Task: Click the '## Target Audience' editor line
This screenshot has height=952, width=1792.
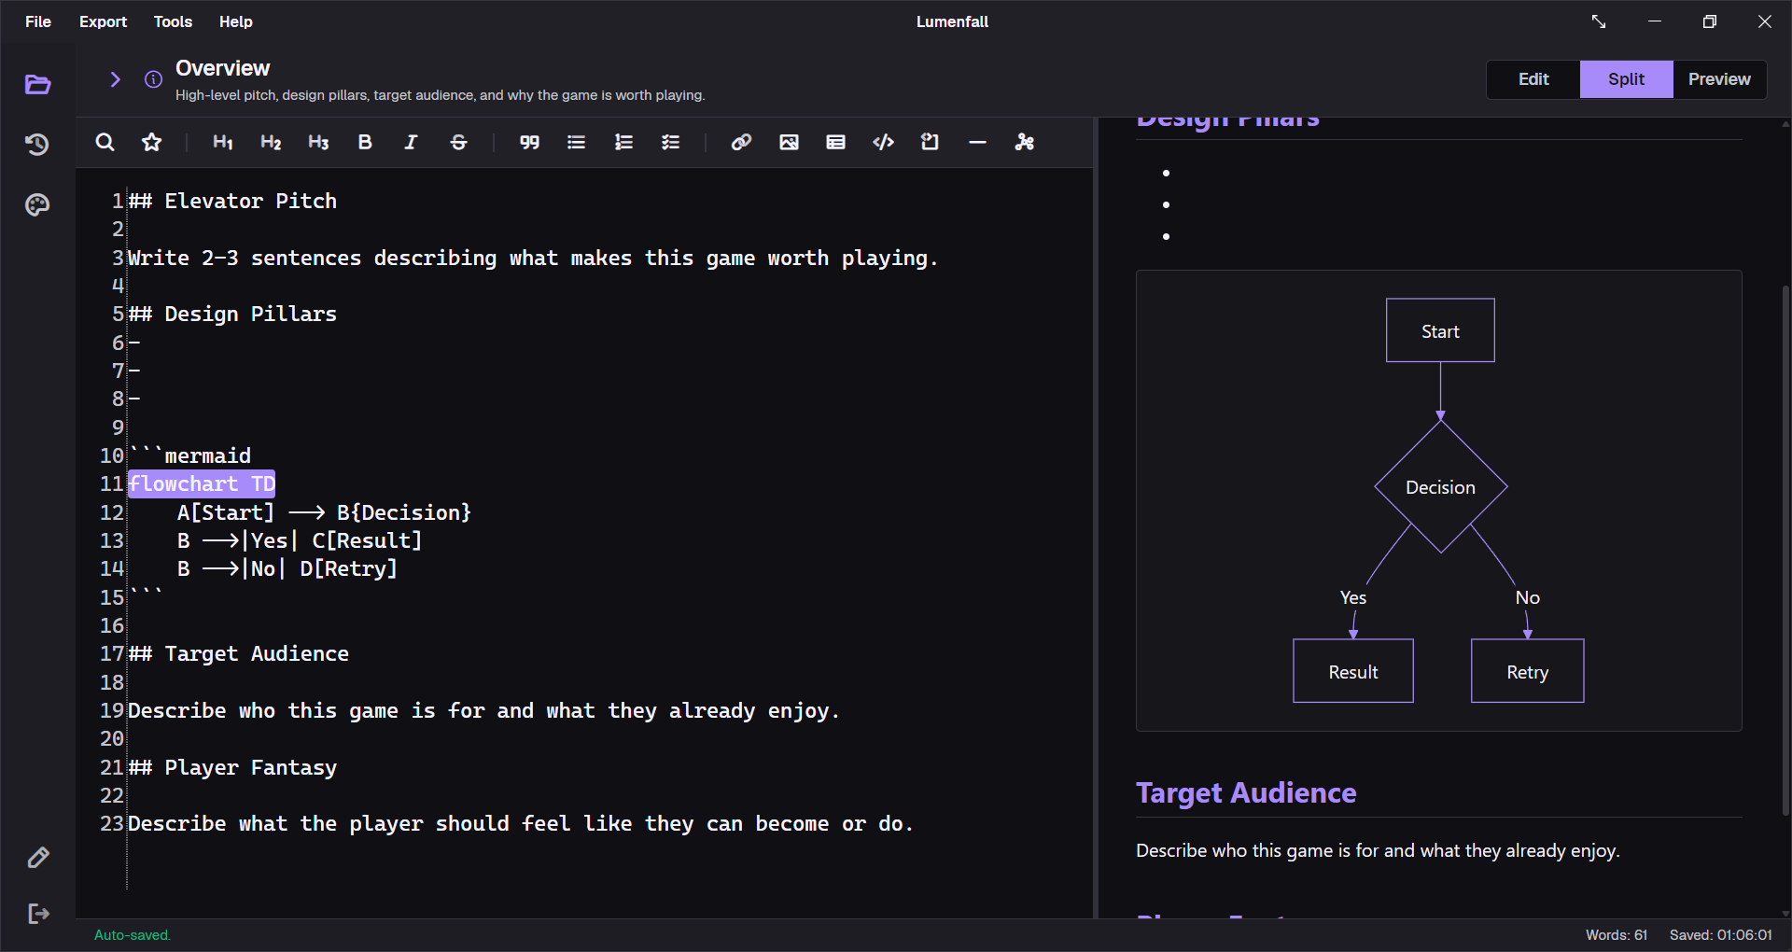Action: [x=239, y=653]
